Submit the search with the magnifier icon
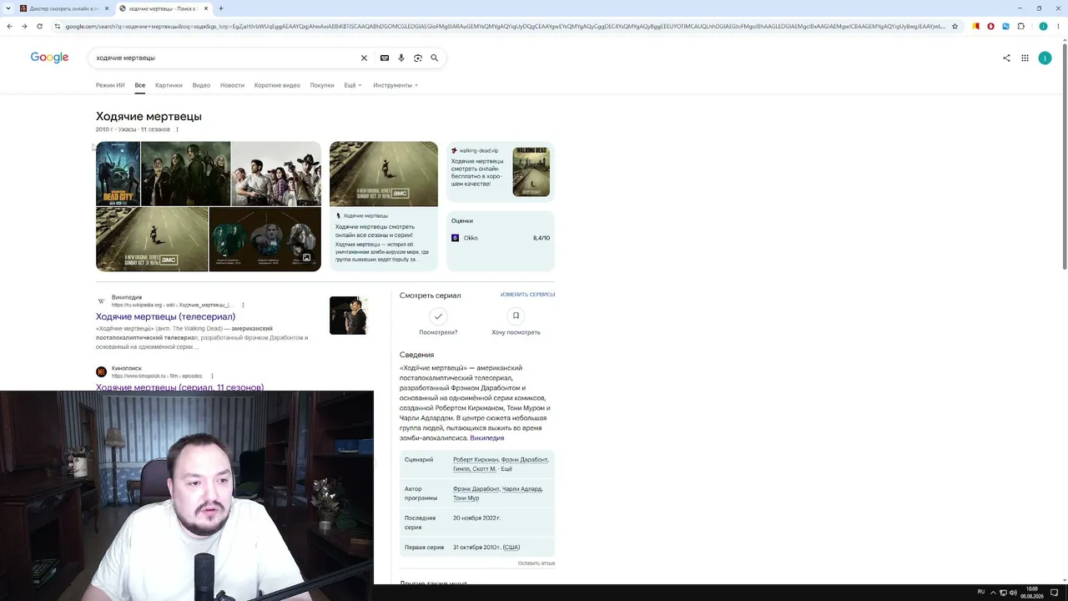1068x601 pixels. (x=435, y=58)
